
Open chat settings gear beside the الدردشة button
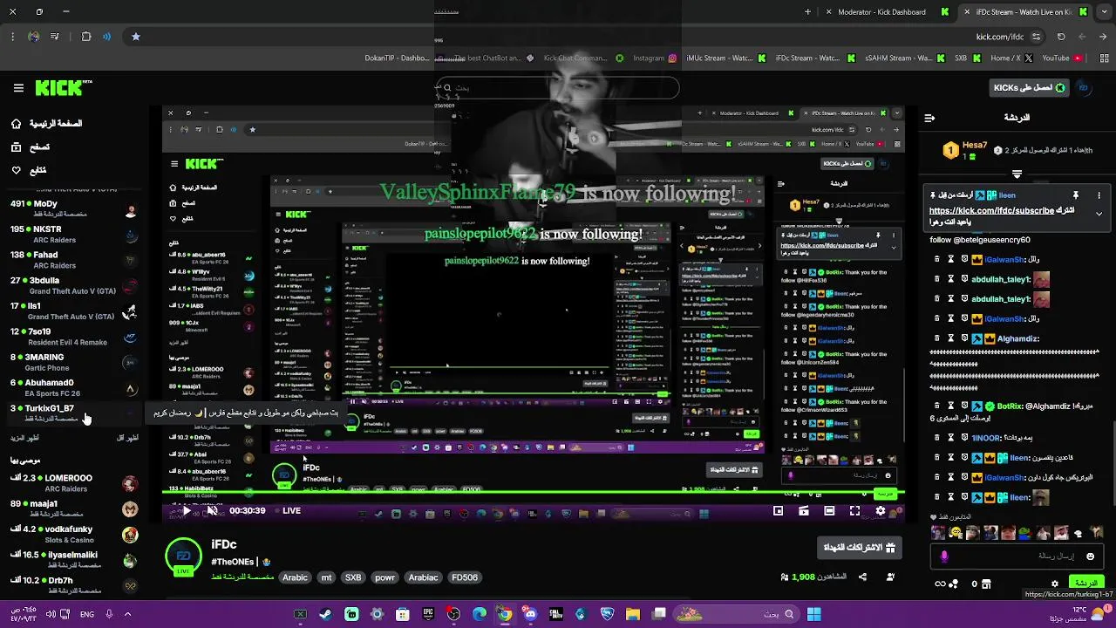tap(1055, 584)
